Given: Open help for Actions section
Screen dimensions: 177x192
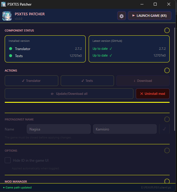Looking at the screenshot, I should point(167,70).
